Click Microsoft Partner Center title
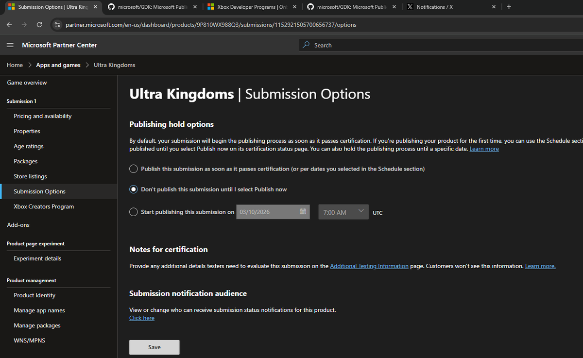Screen dimensions: 583x358 coord(59,45)
